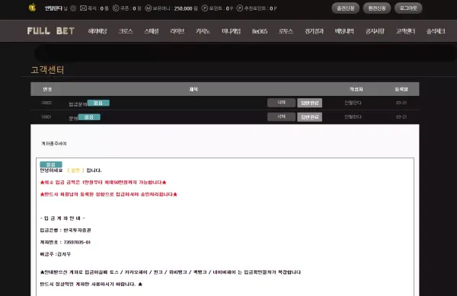This screenshot has width=457, height=296.
Task: Click the 번호 column header
Action: coord(47,89)
